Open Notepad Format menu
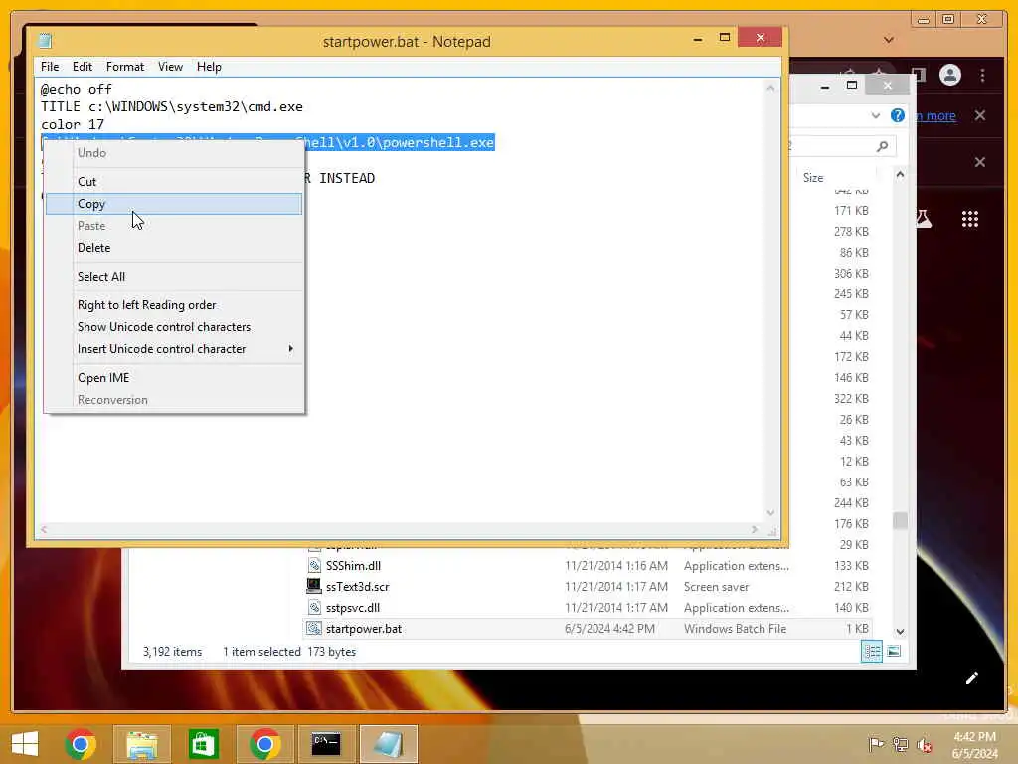The image size is (1018, 764). pos(125,67)
